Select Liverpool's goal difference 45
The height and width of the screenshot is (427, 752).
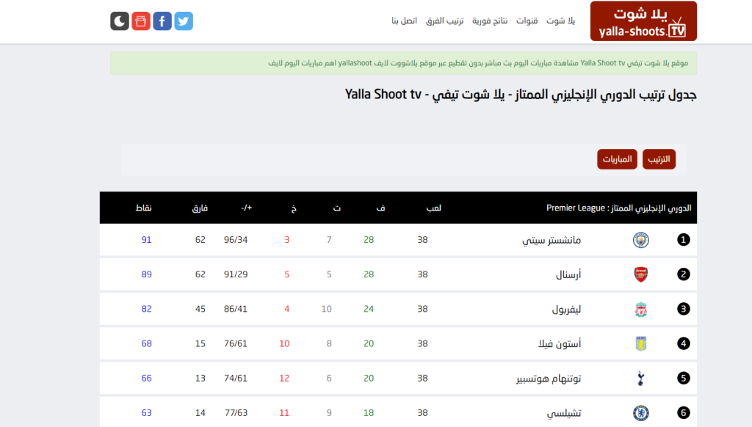click(200, 309)
